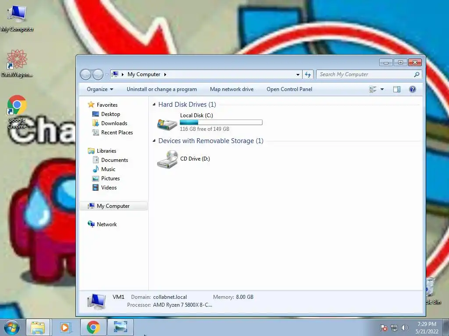Viewport: 449px width, 336px height.
Task: Open Recent Places in sidebar
Action: pyautogui.click(x=117, y=132)
